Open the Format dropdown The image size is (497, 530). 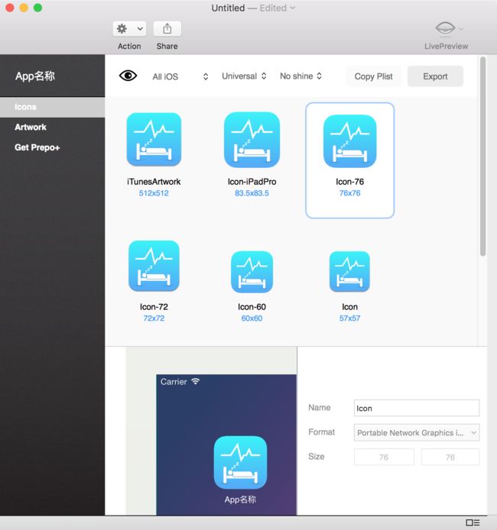(x=417, y=433)
